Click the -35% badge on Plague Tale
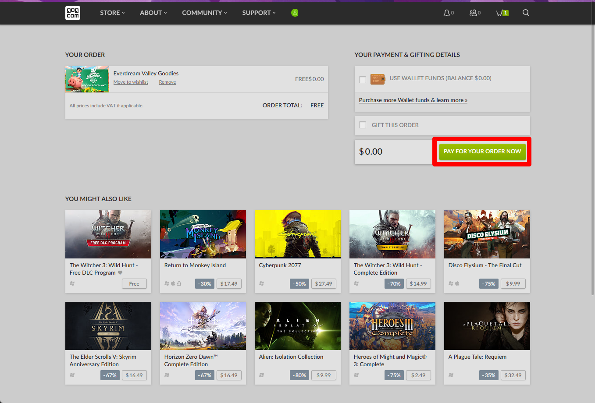 tap(489, 375)
